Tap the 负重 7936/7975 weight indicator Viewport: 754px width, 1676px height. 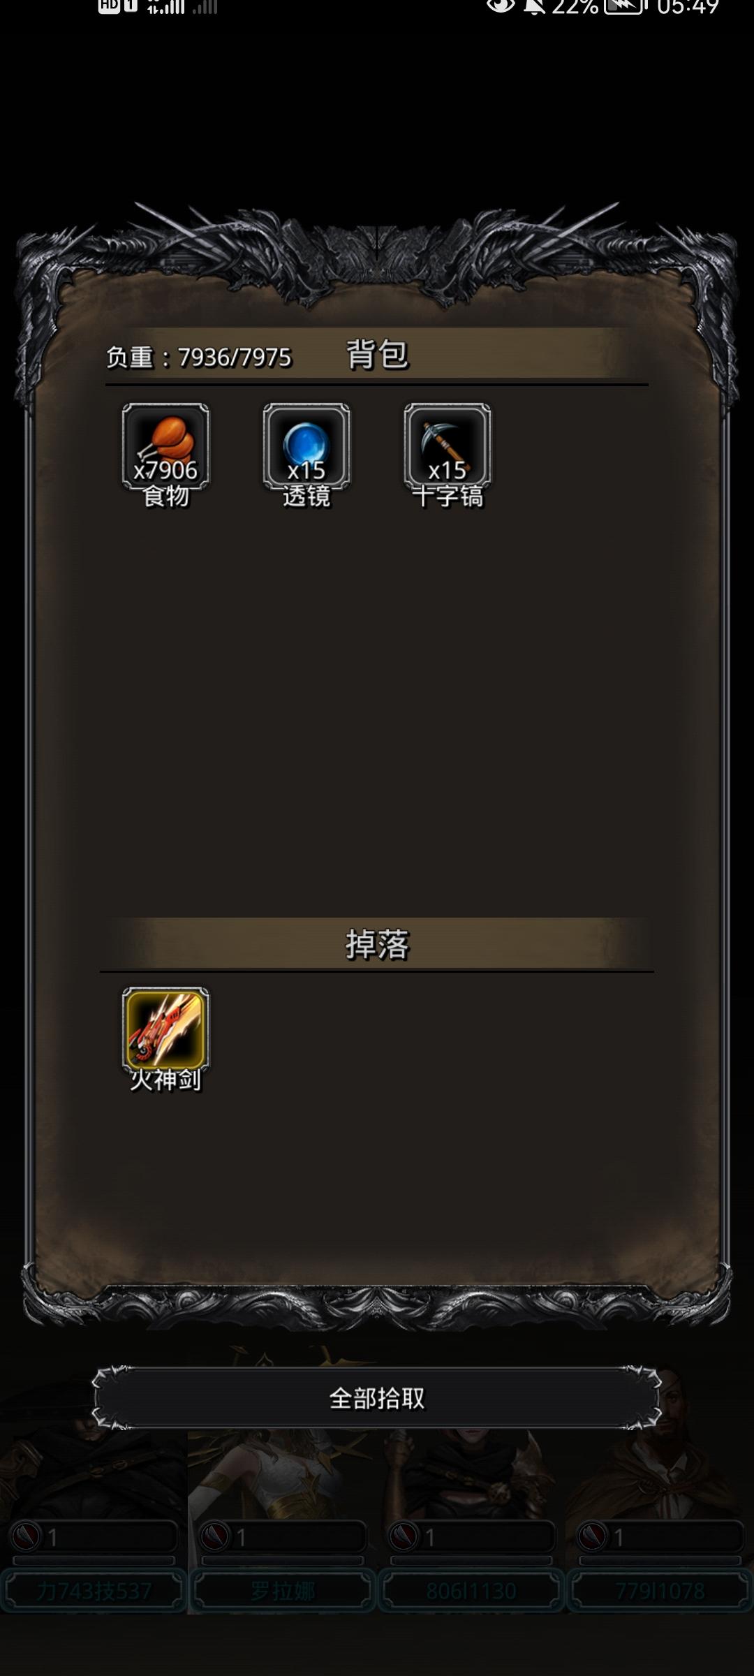(x=199, y=358)
